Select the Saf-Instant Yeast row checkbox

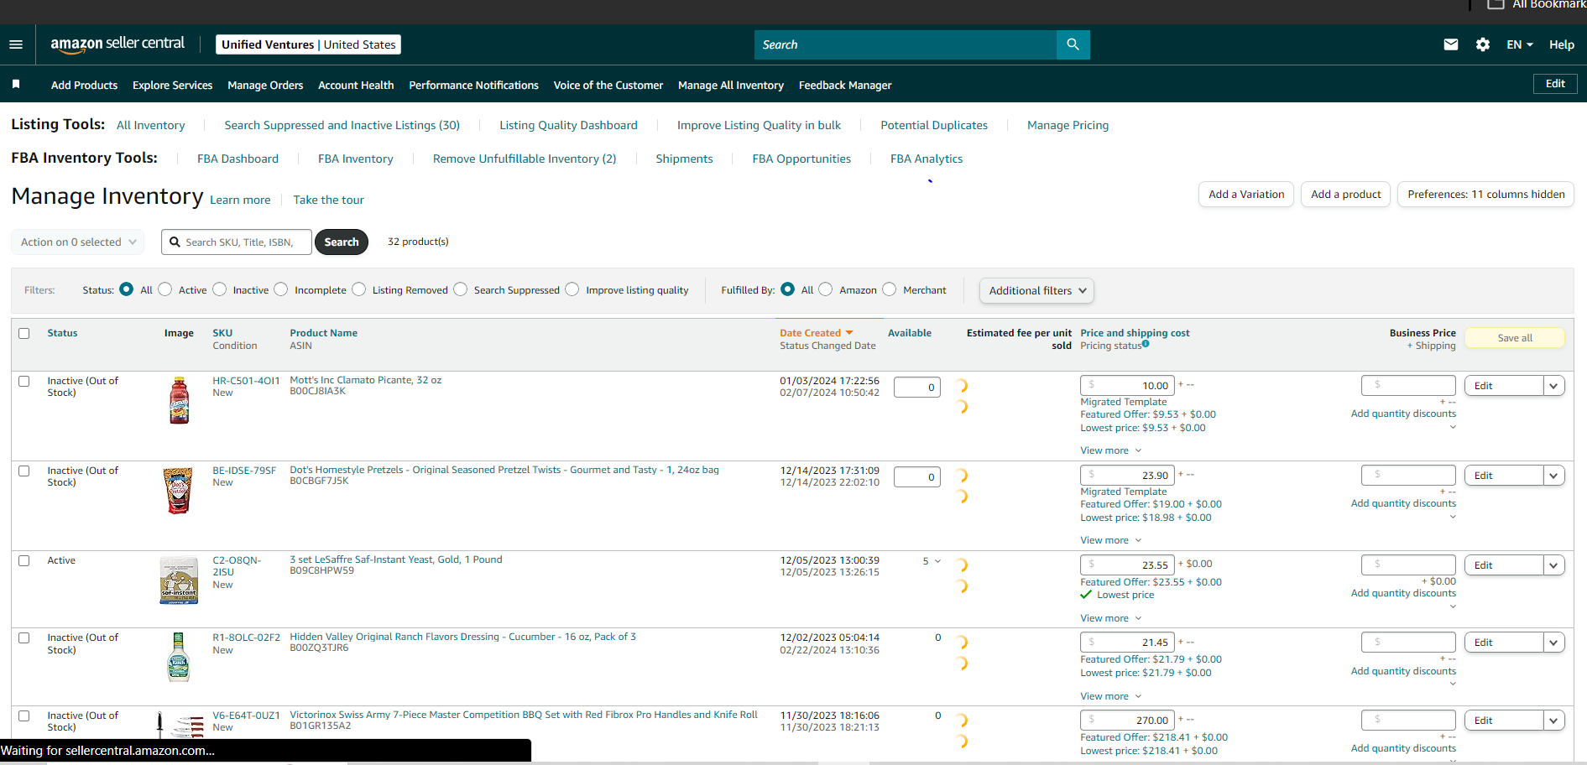[x=24, y=560]
